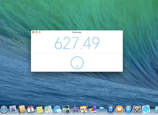Click the gray zoom button of Outcome window
This screenshot has width=158, height=115.
click(x=39, y=32)
